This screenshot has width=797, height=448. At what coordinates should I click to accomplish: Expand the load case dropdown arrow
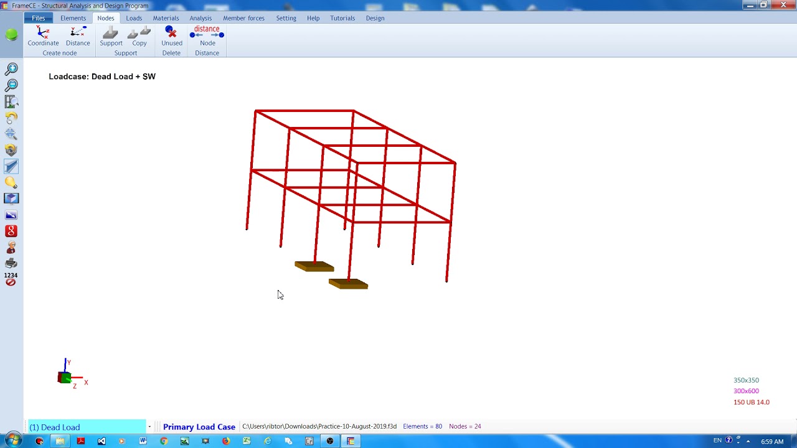(x=149, y=427)
